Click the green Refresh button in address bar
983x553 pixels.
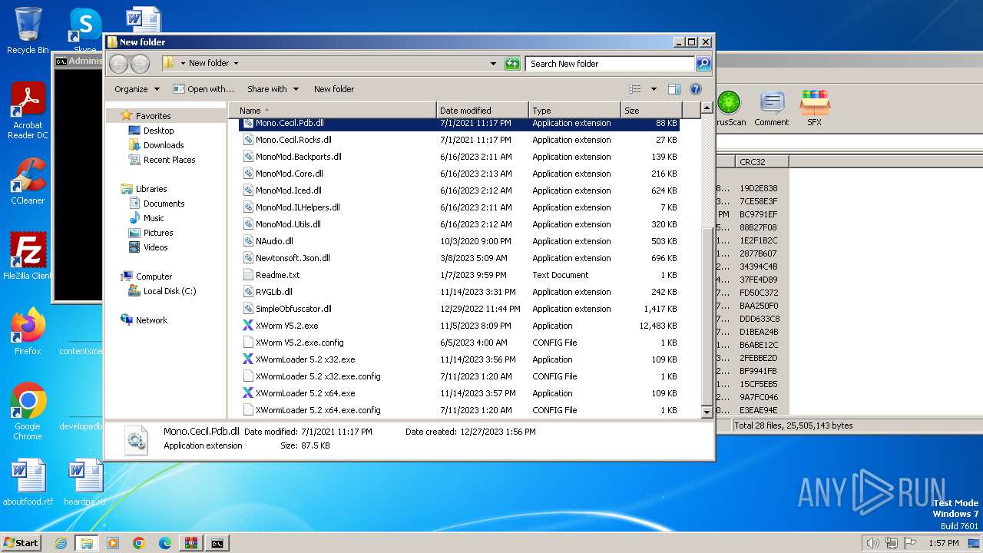pos(512,64)
